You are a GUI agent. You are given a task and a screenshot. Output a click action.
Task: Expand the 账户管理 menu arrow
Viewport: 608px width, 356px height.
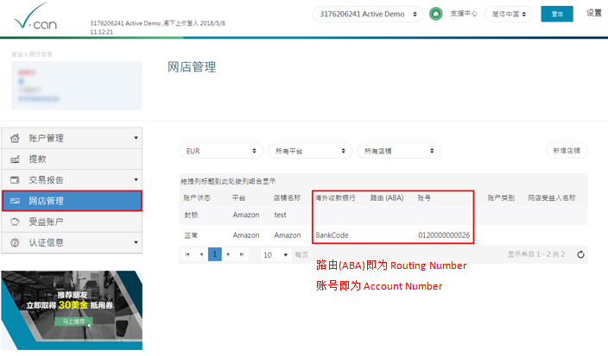(136, 138)
